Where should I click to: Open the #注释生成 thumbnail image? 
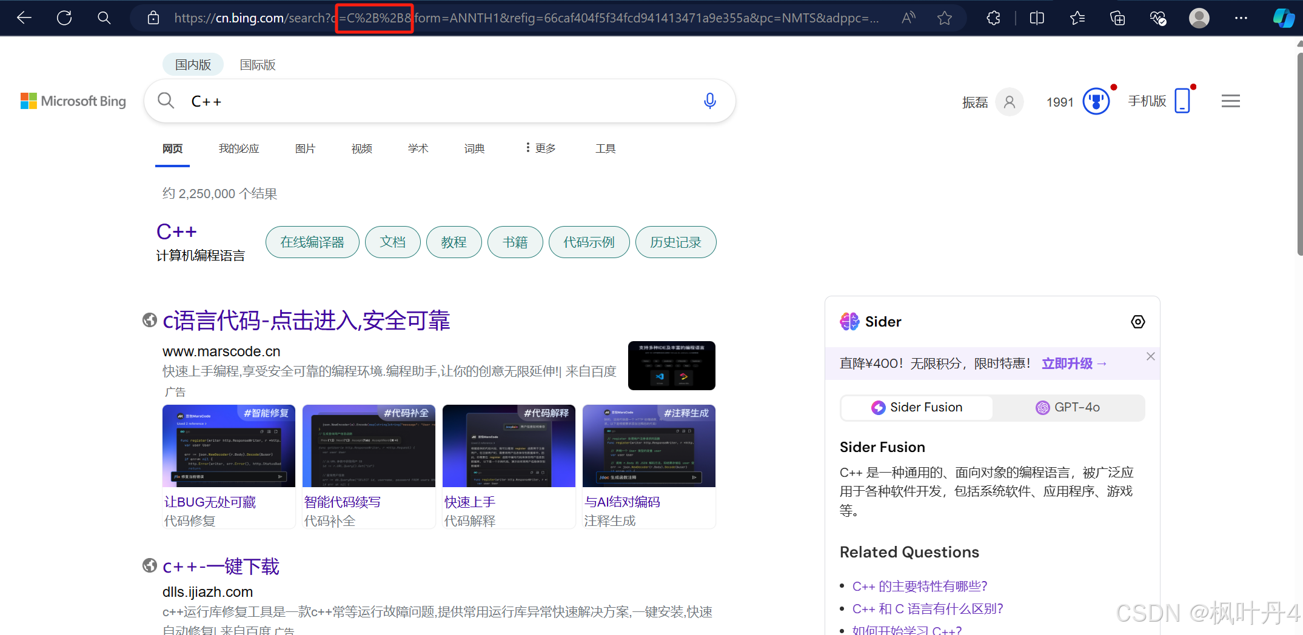pyautogui.click(x=649, y=446)
